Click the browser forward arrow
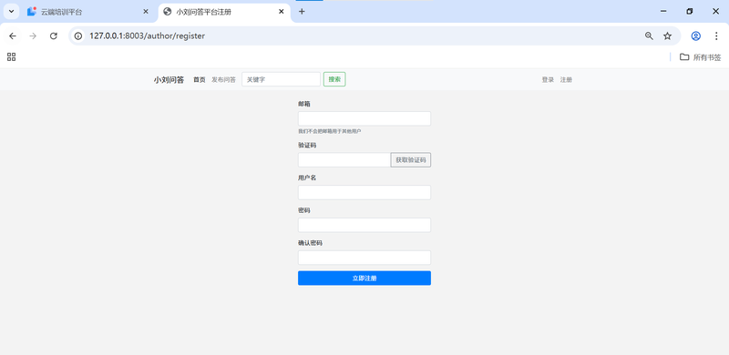 pyautogui.click(x=33, y=35)
